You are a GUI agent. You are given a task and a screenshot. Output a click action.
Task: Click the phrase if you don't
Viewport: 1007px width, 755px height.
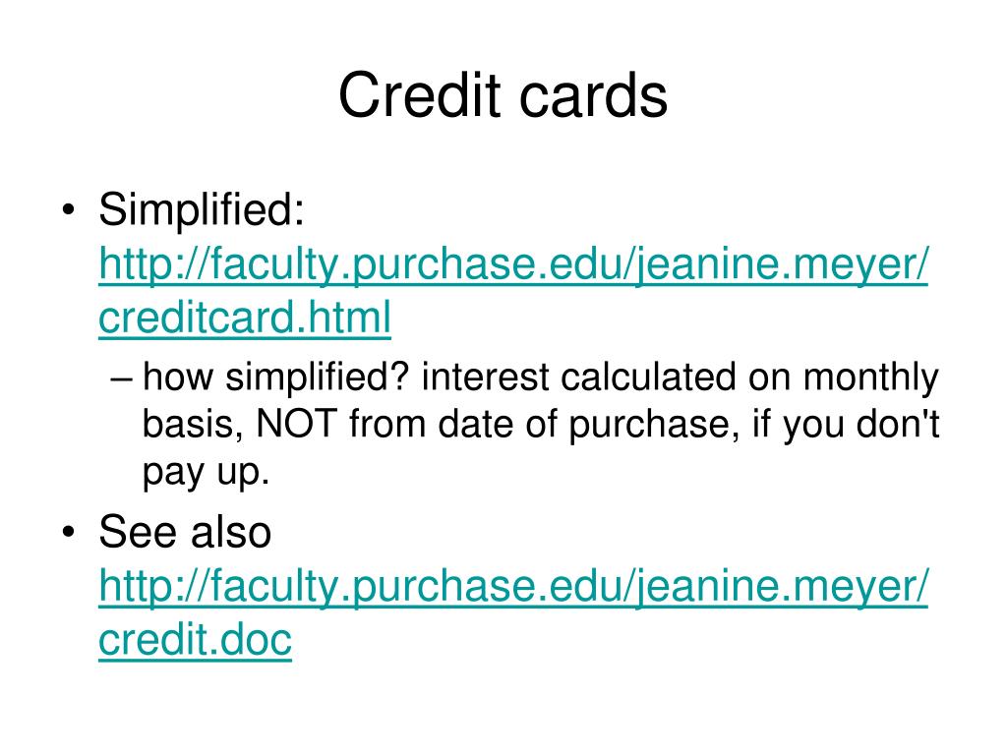pyautogui.click(x=846, y=425)
